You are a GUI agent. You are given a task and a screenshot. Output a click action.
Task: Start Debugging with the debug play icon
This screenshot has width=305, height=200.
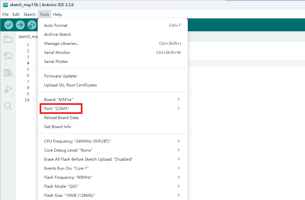(x=32, y=25)
